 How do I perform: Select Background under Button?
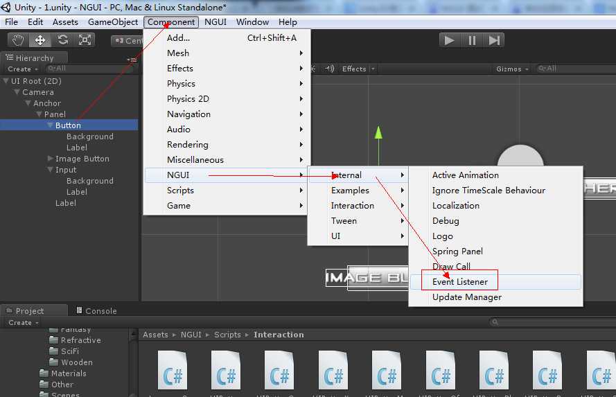click(90, 136)
